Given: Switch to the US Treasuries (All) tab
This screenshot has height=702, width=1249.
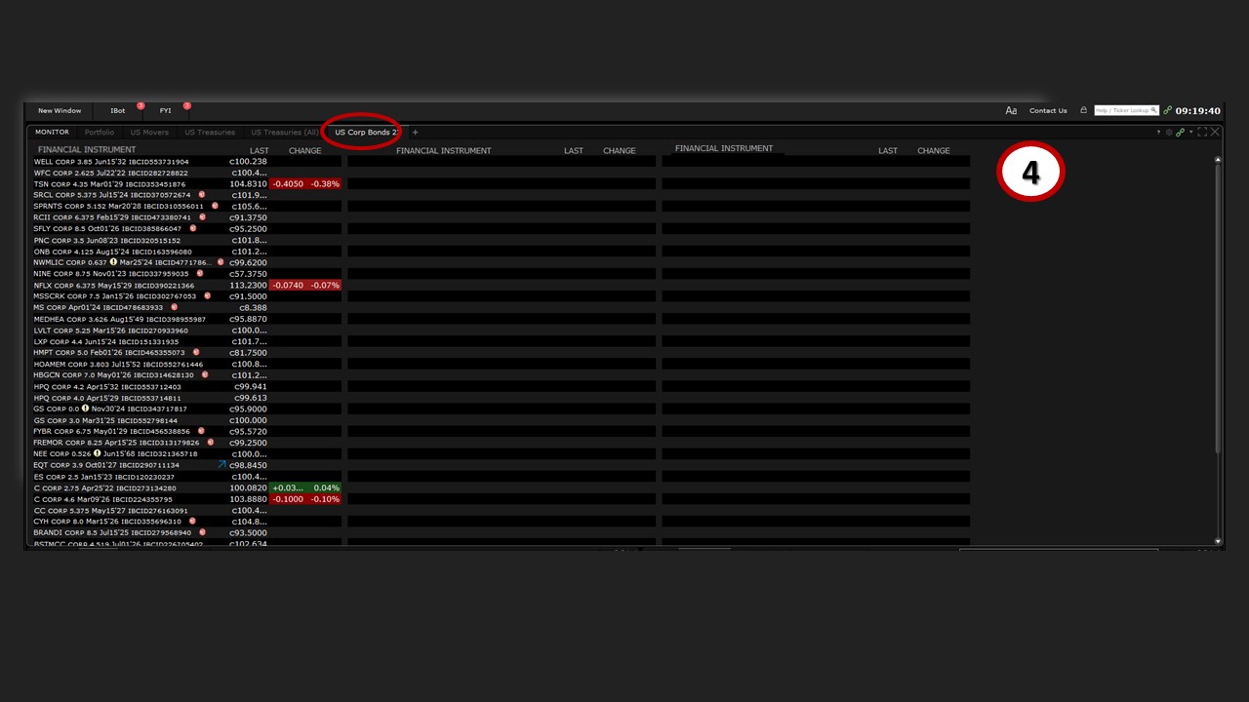Looking at the screenshot, I should (284, 133).
